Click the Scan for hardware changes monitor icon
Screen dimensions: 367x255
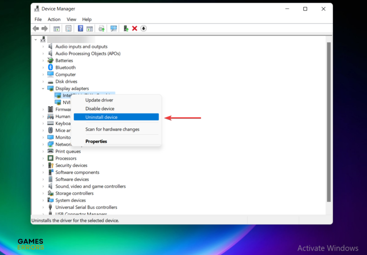coord(114,29)
